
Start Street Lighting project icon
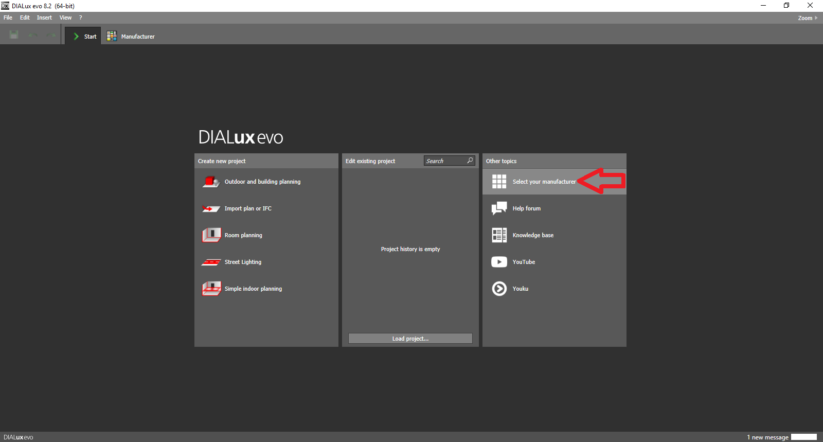point(211,262)
